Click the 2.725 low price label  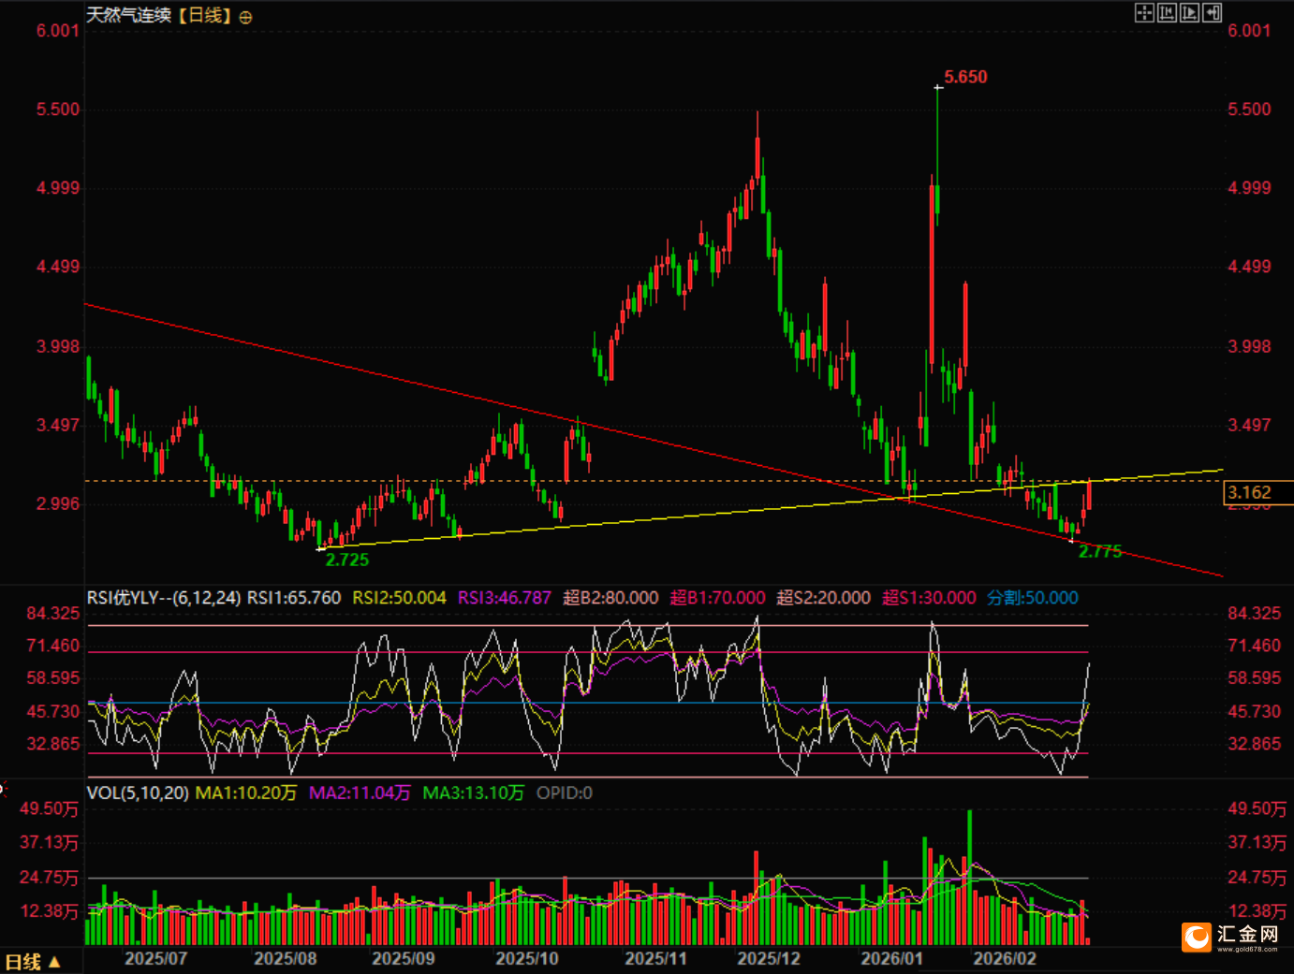coord(347,560)
